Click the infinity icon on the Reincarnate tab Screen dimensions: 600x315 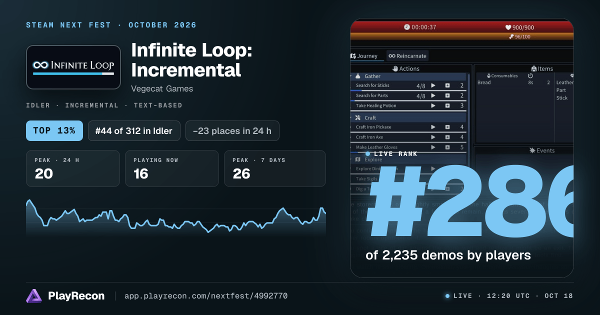pos(392,56)
